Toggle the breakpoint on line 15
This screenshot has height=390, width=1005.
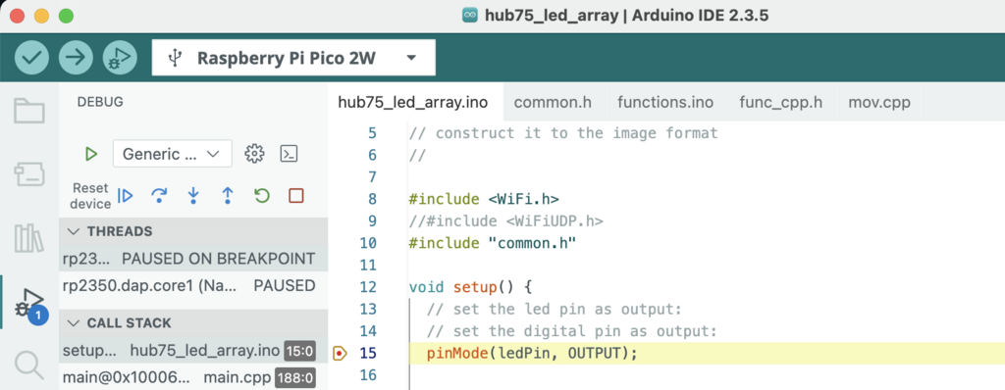(340, 353)
